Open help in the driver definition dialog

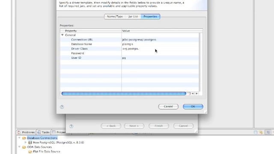tap(62, 107)
